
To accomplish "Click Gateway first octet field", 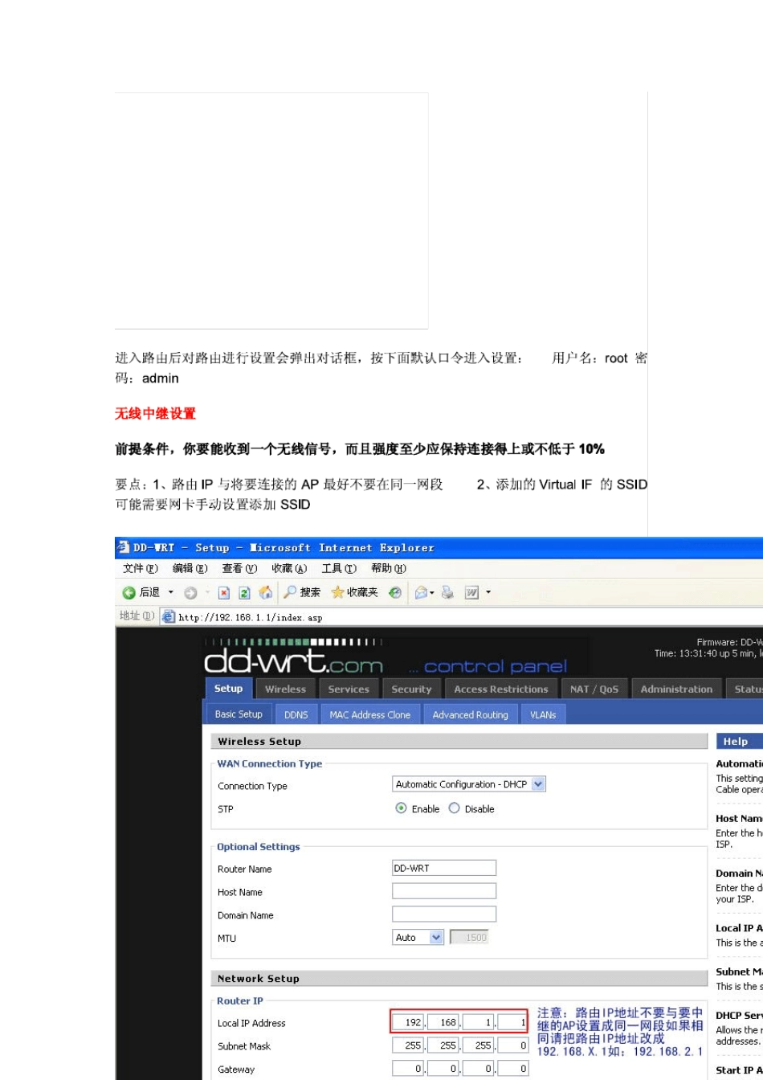I will (408, 1069).
